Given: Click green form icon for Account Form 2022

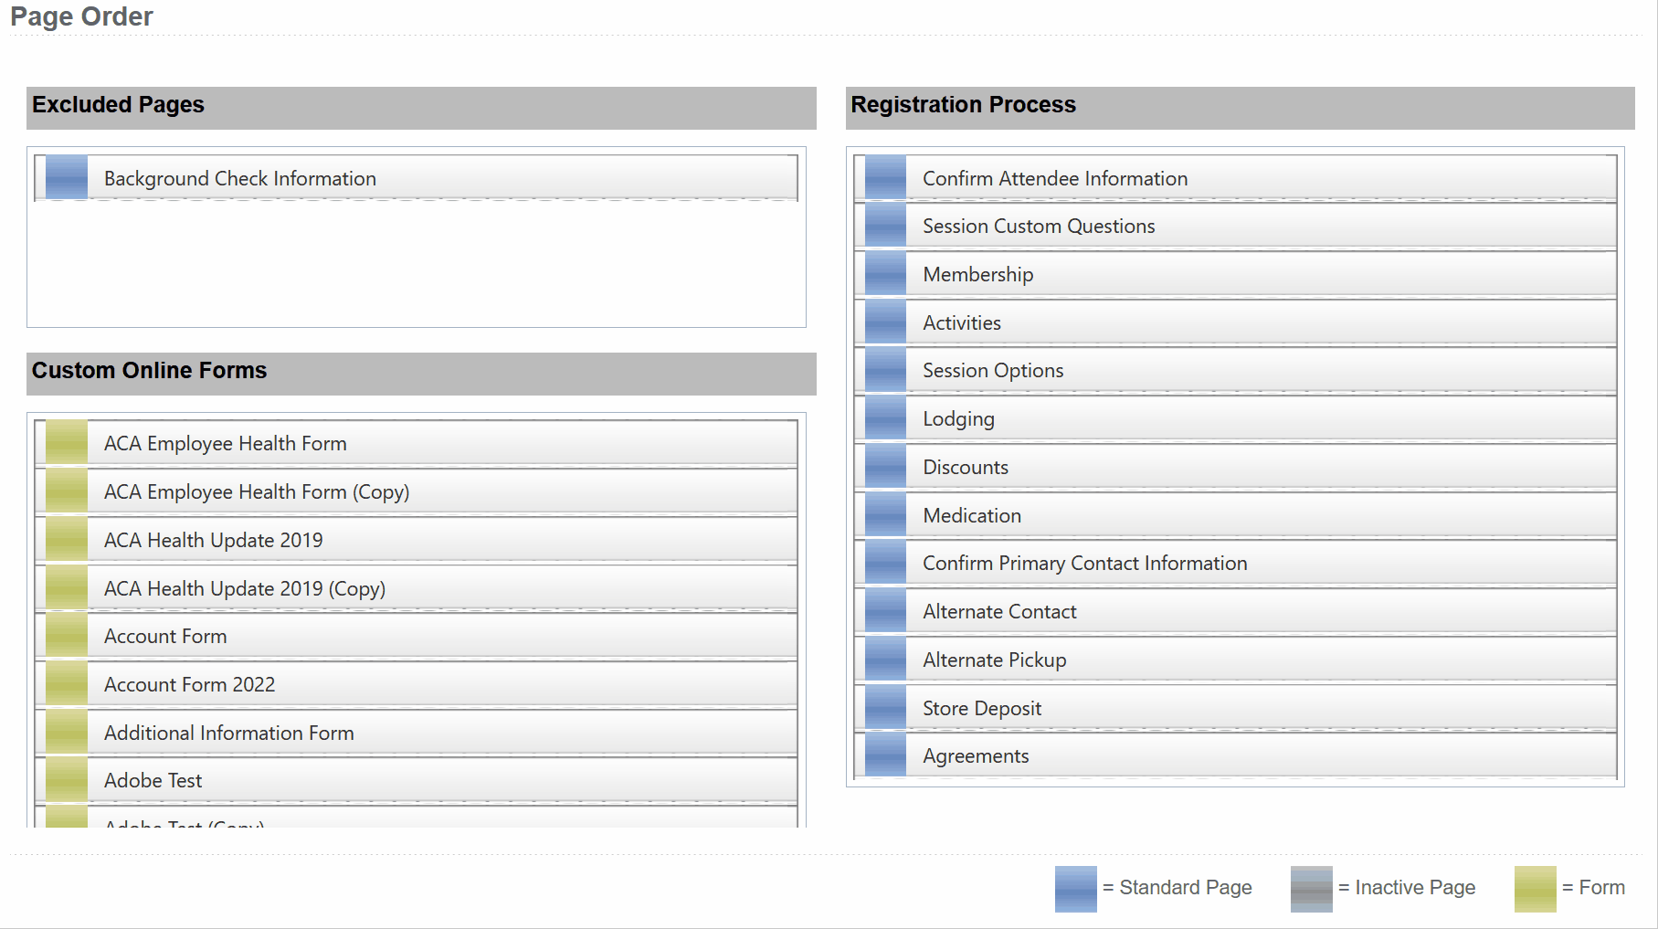Looking at the screenshot, I should (x=67, y=684).
